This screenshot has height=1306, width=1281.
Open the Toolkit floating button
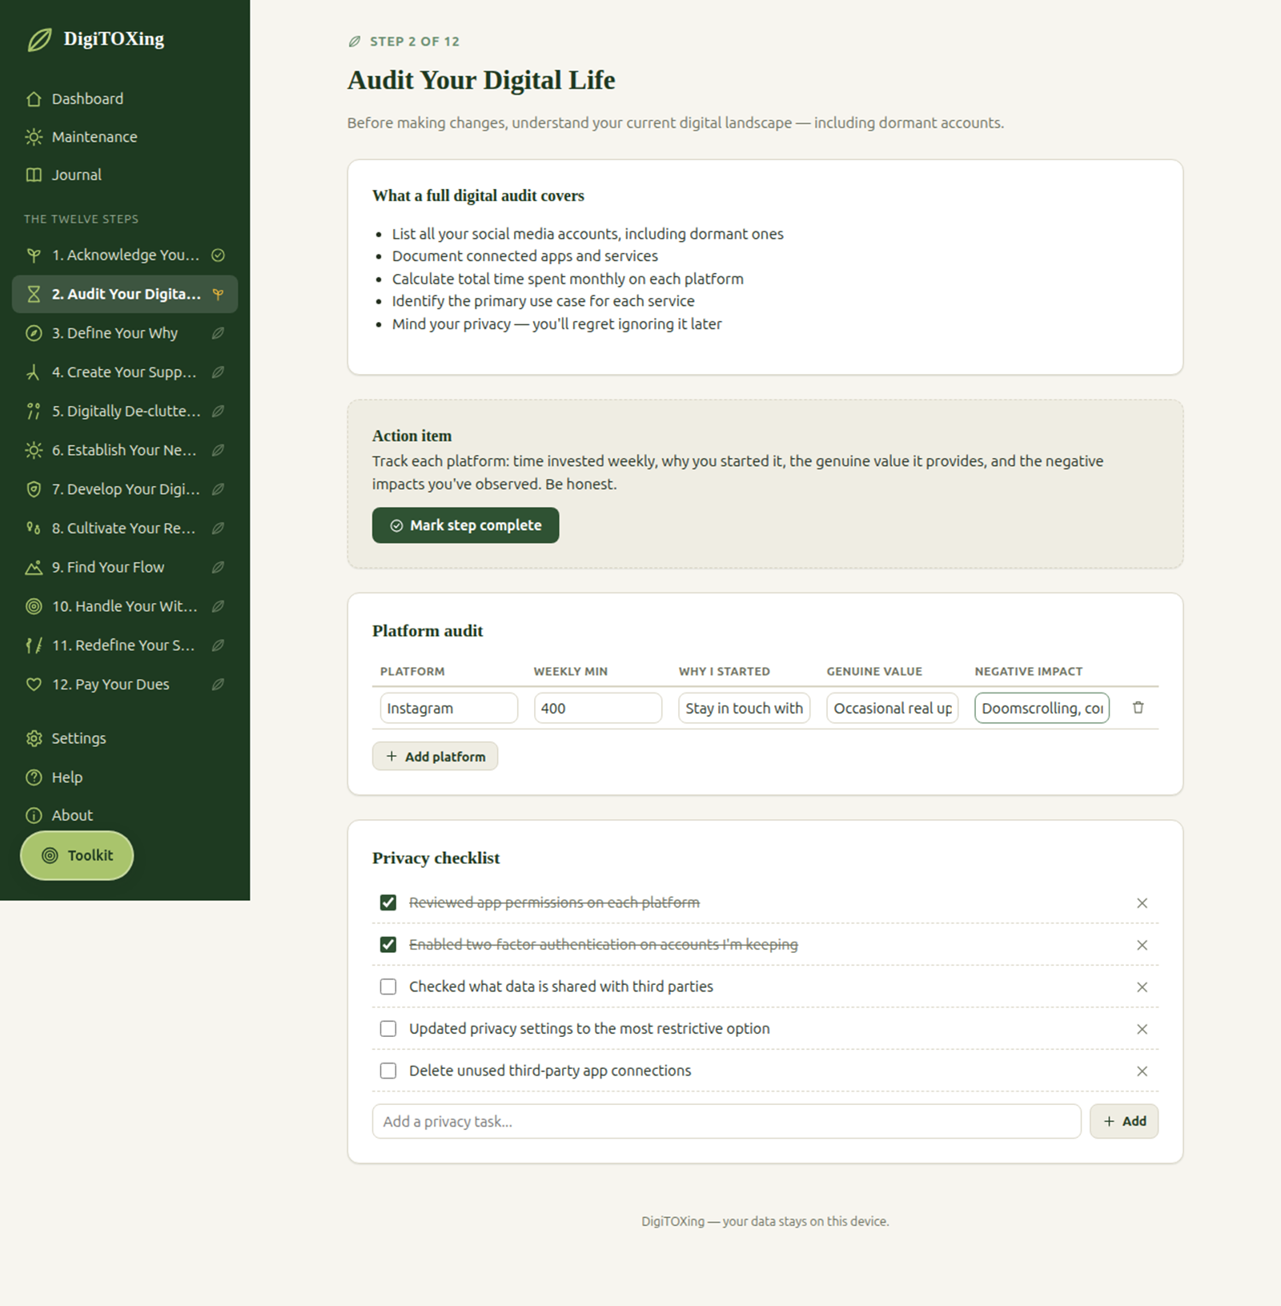(77, 855)
